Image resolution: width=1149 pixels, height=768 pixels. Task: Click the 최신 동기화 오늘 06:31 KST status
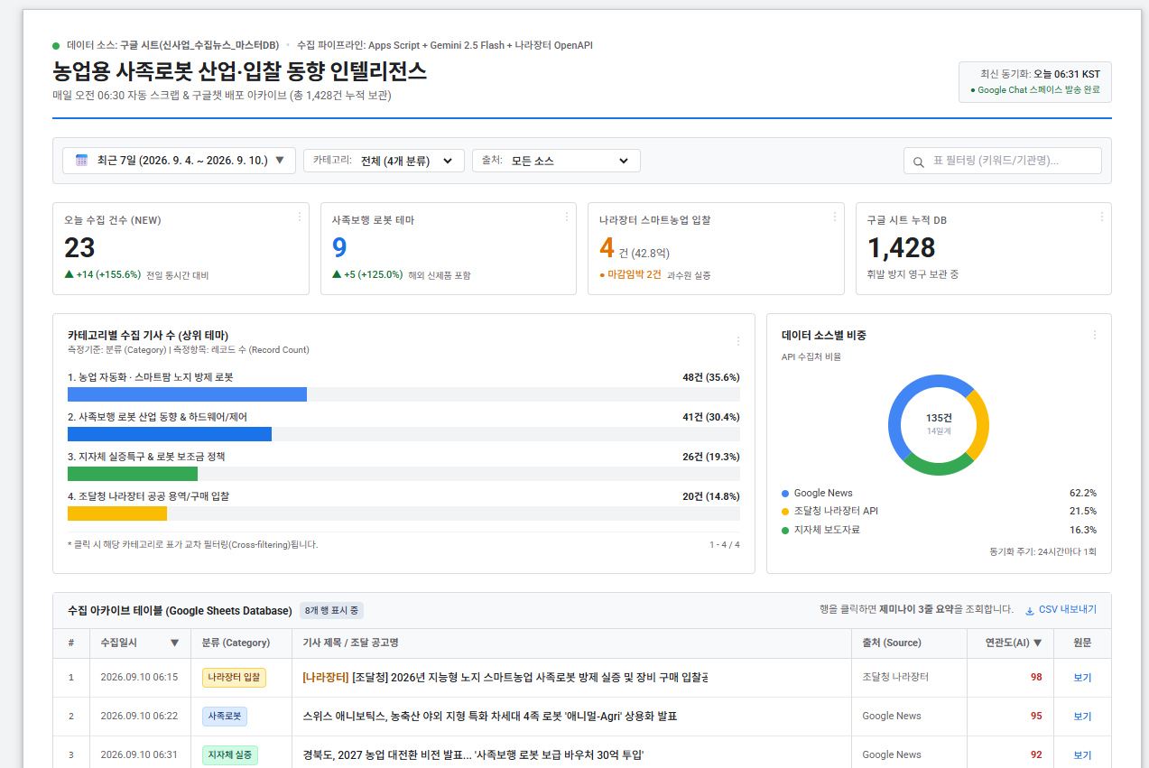click(x=1040, y=74)
